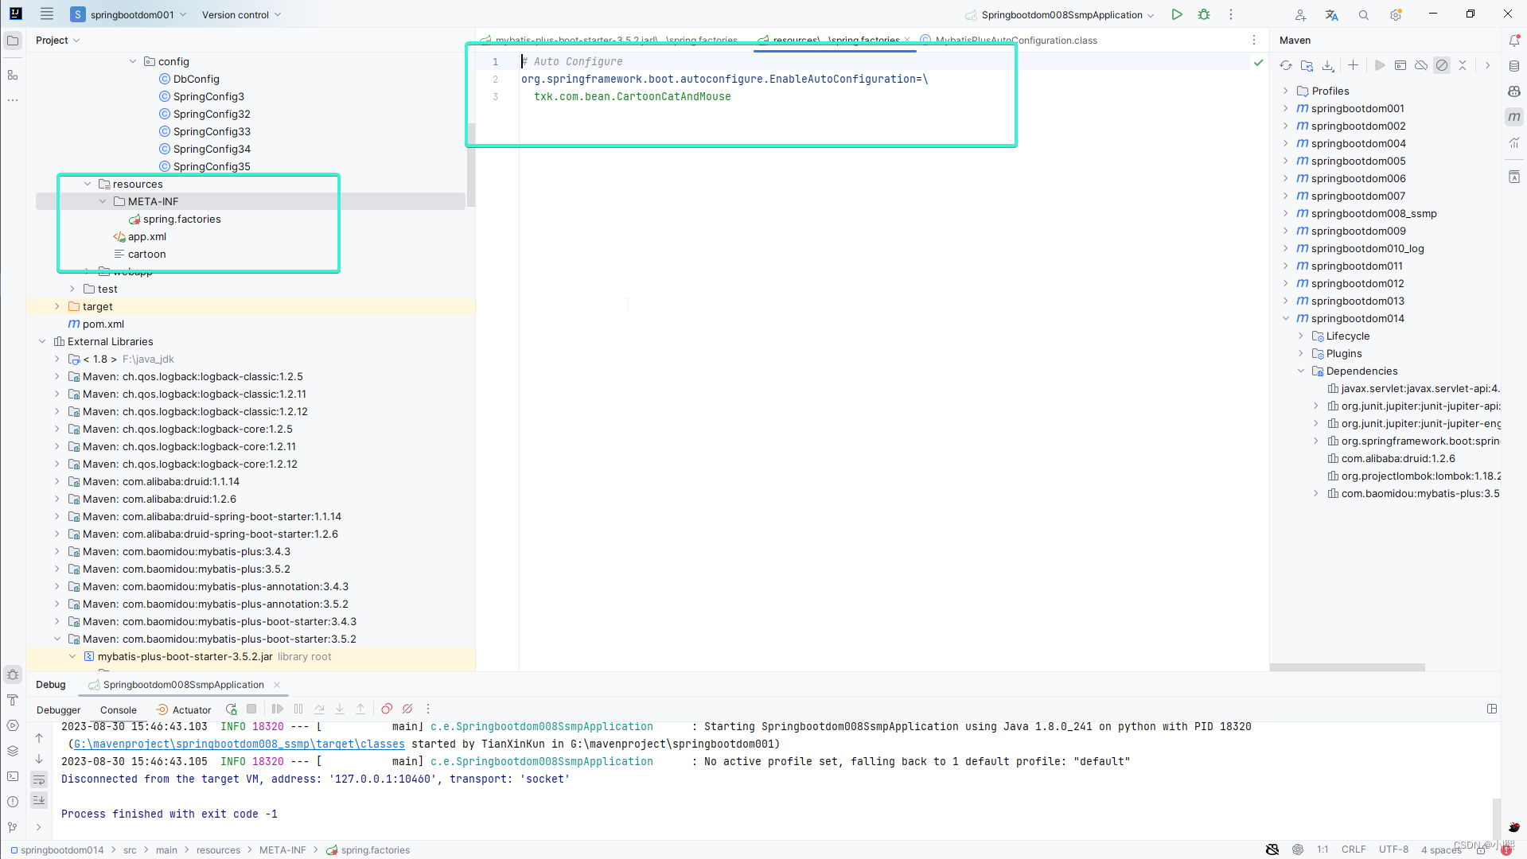
Task: Run Maven build play icon
Action: pos(1380,65)
